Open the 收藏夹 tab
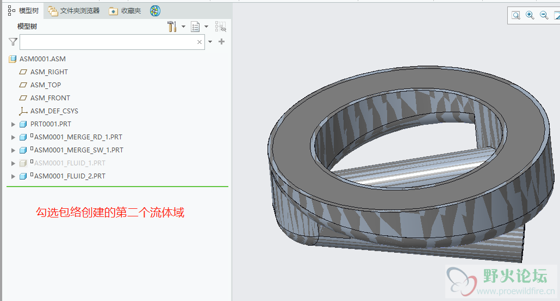This screenshot has height=301, width=560. tap(125, 11)
